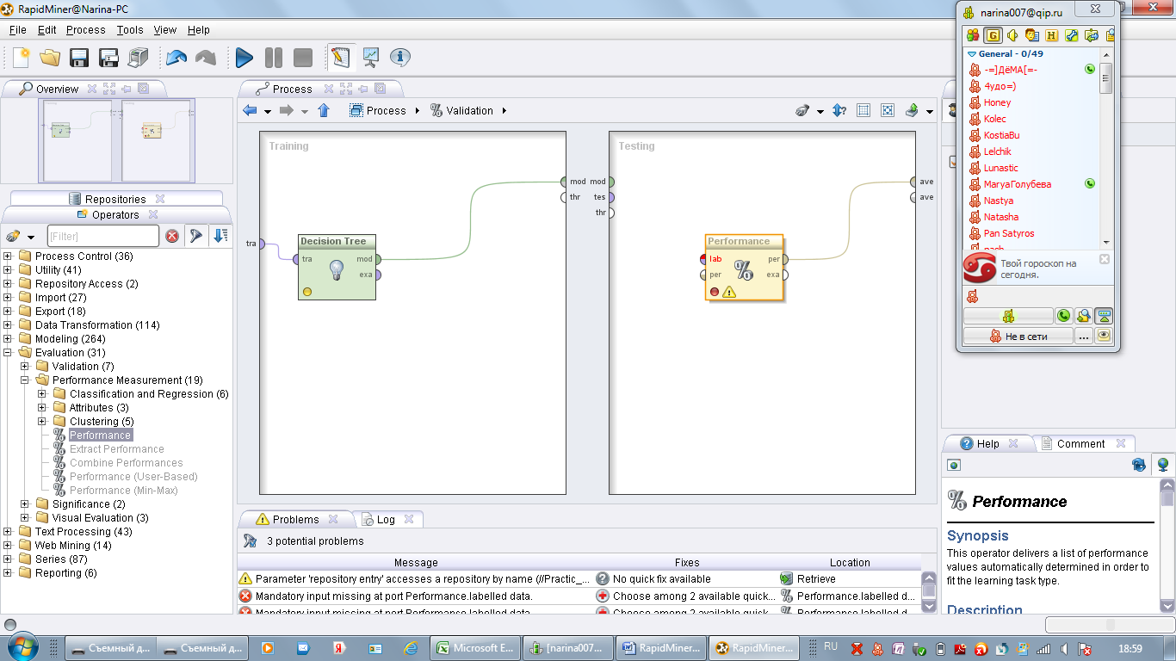Click the auto-arrange grid icon
This screenshot has height=661, width=1176.
[863, 110]
